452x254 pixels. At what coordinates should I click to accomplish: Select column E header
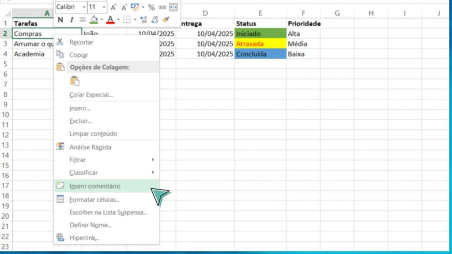(x=260, y=13)
